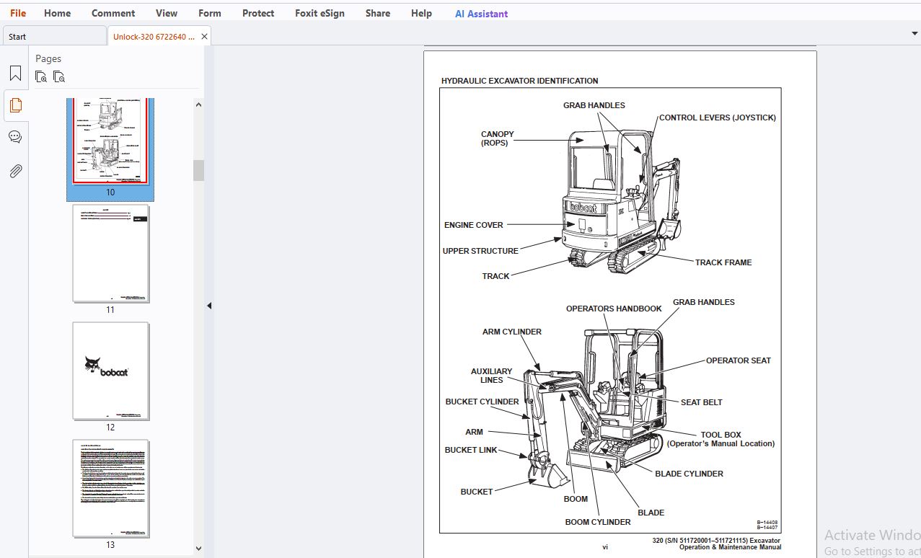This screenshot has height=558, width=921.
Task: Click the 'BUCKET LINK' label
Action: coord(471,450)
